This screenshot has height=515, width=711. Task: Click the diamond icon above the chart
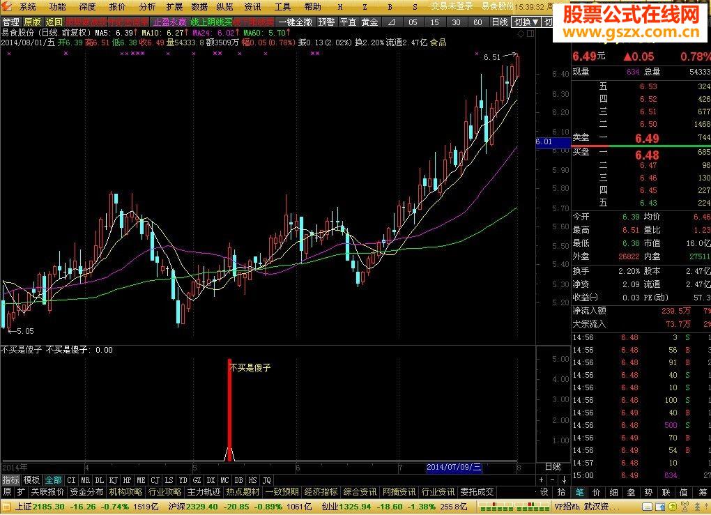pyautogui.click(x=521, y=33)
